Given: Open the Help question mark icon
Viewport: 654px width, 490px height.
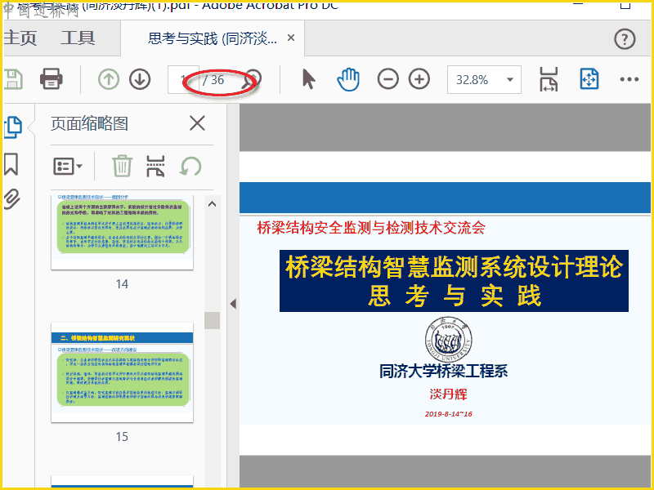Looking at the screenshot, I should 625,39.
